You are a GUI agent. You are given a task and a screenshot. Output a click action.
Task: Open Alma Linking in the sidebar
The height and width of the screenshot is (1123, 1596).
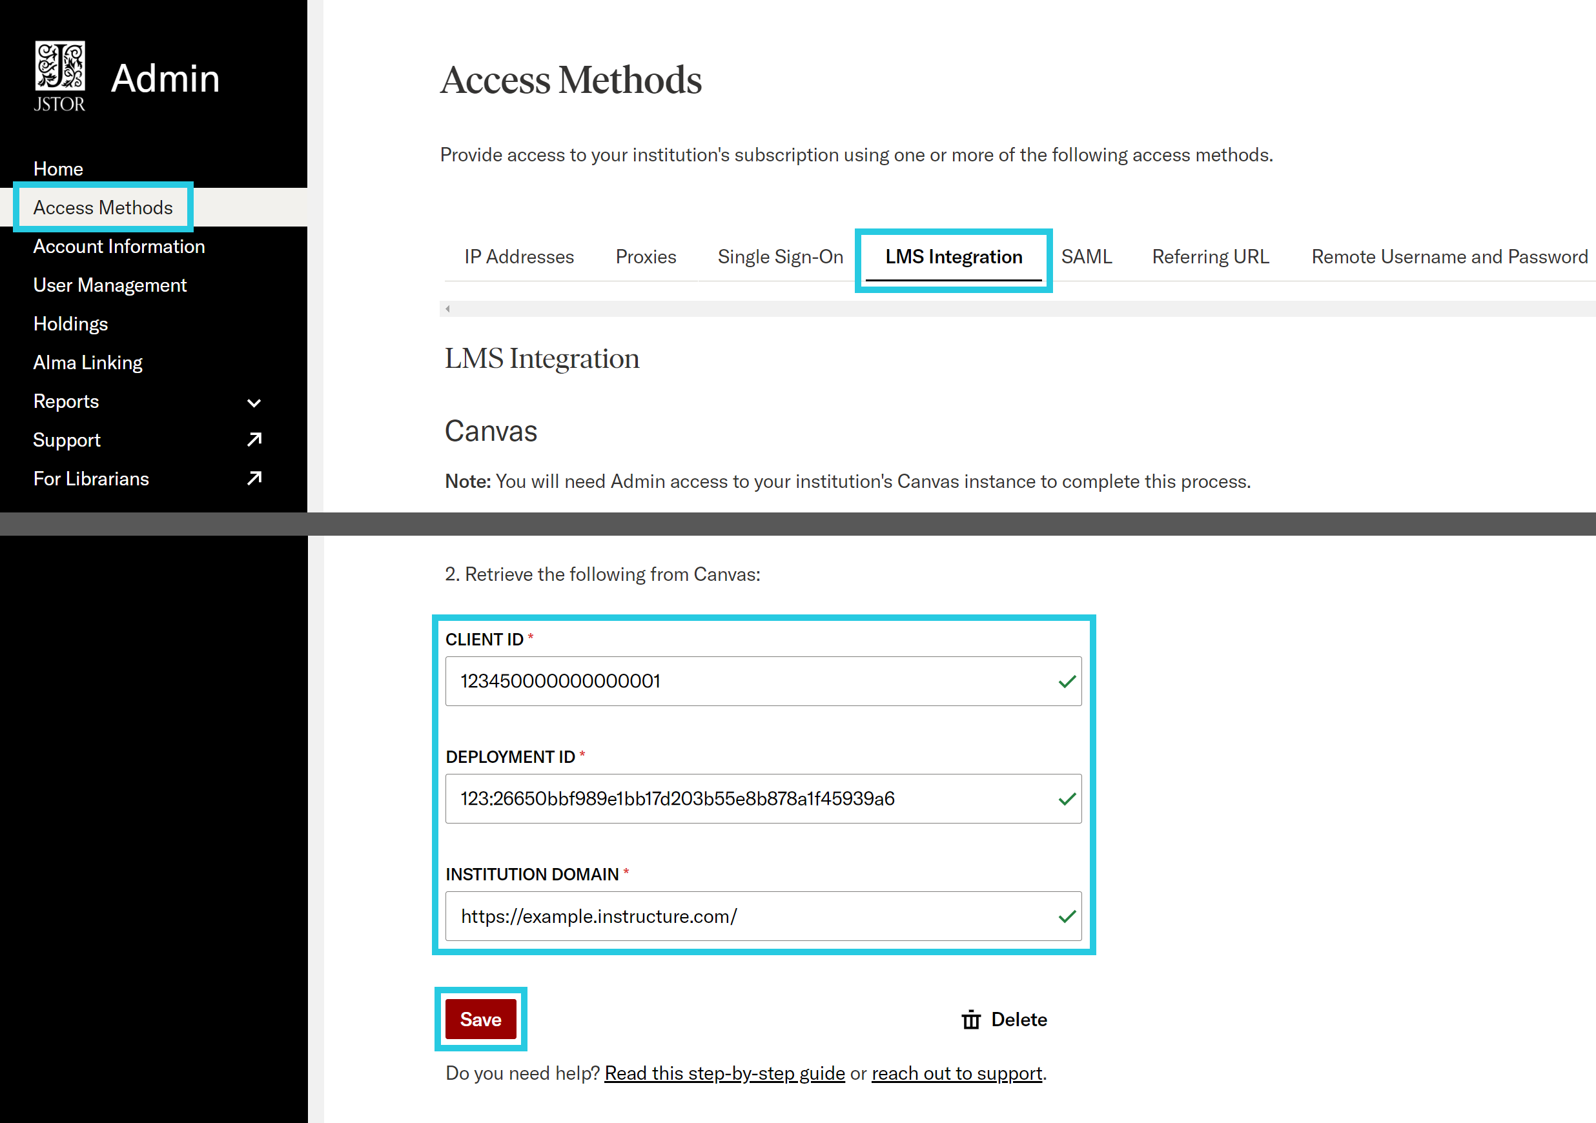click(x=88, y=363)
